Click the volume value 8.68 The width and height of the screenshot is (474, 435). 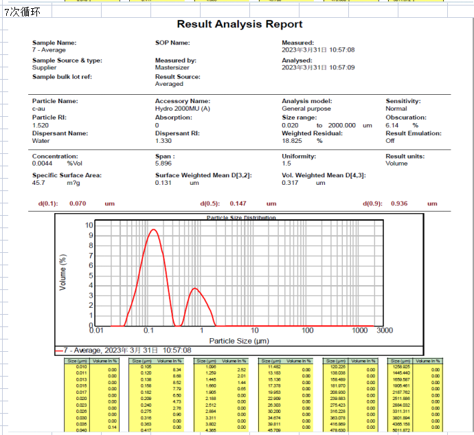point(177,376)
